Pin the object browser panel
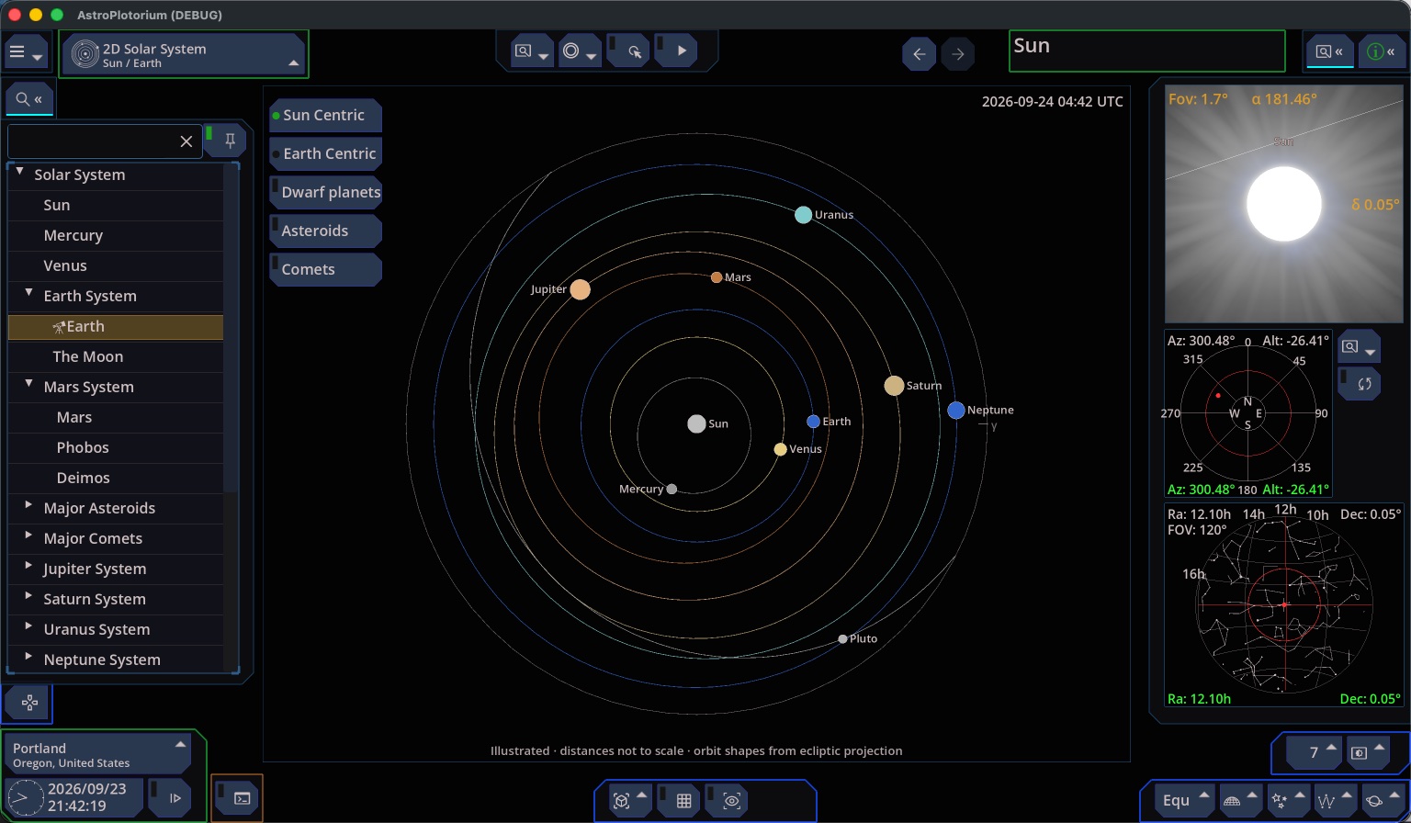The width and height of the screenshot is (1411, 823). (225, 141)
